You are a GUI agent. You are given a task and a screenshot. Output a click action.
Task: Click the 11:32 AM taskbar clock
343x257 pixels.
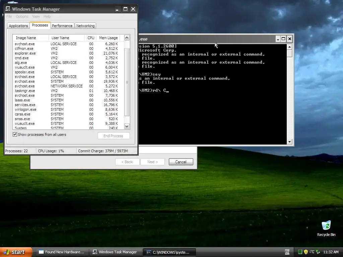331,252
